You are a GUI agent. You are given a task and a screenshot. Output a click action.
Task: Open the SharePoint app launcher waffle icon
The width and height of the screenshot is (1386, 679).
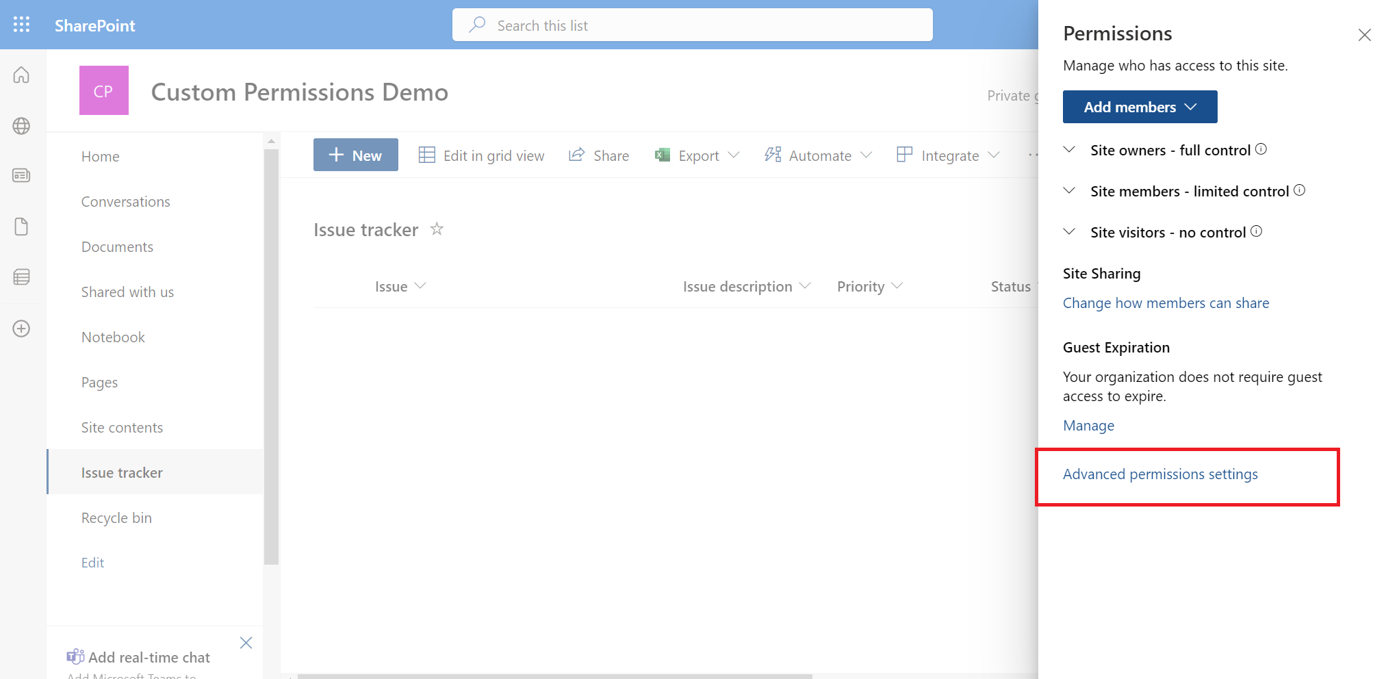(x=21, y=25)
